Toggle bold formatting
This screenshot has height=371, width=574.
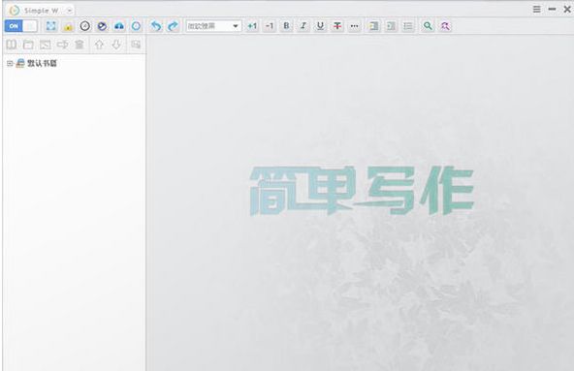[x=286, y=26]
